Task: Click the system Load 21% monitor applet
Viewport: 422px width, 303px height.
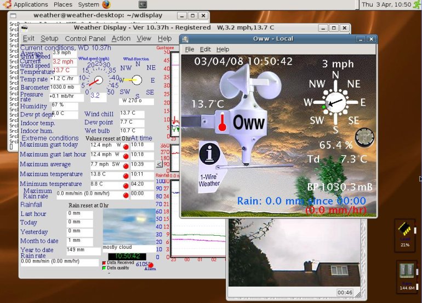Action: [405, 236]
